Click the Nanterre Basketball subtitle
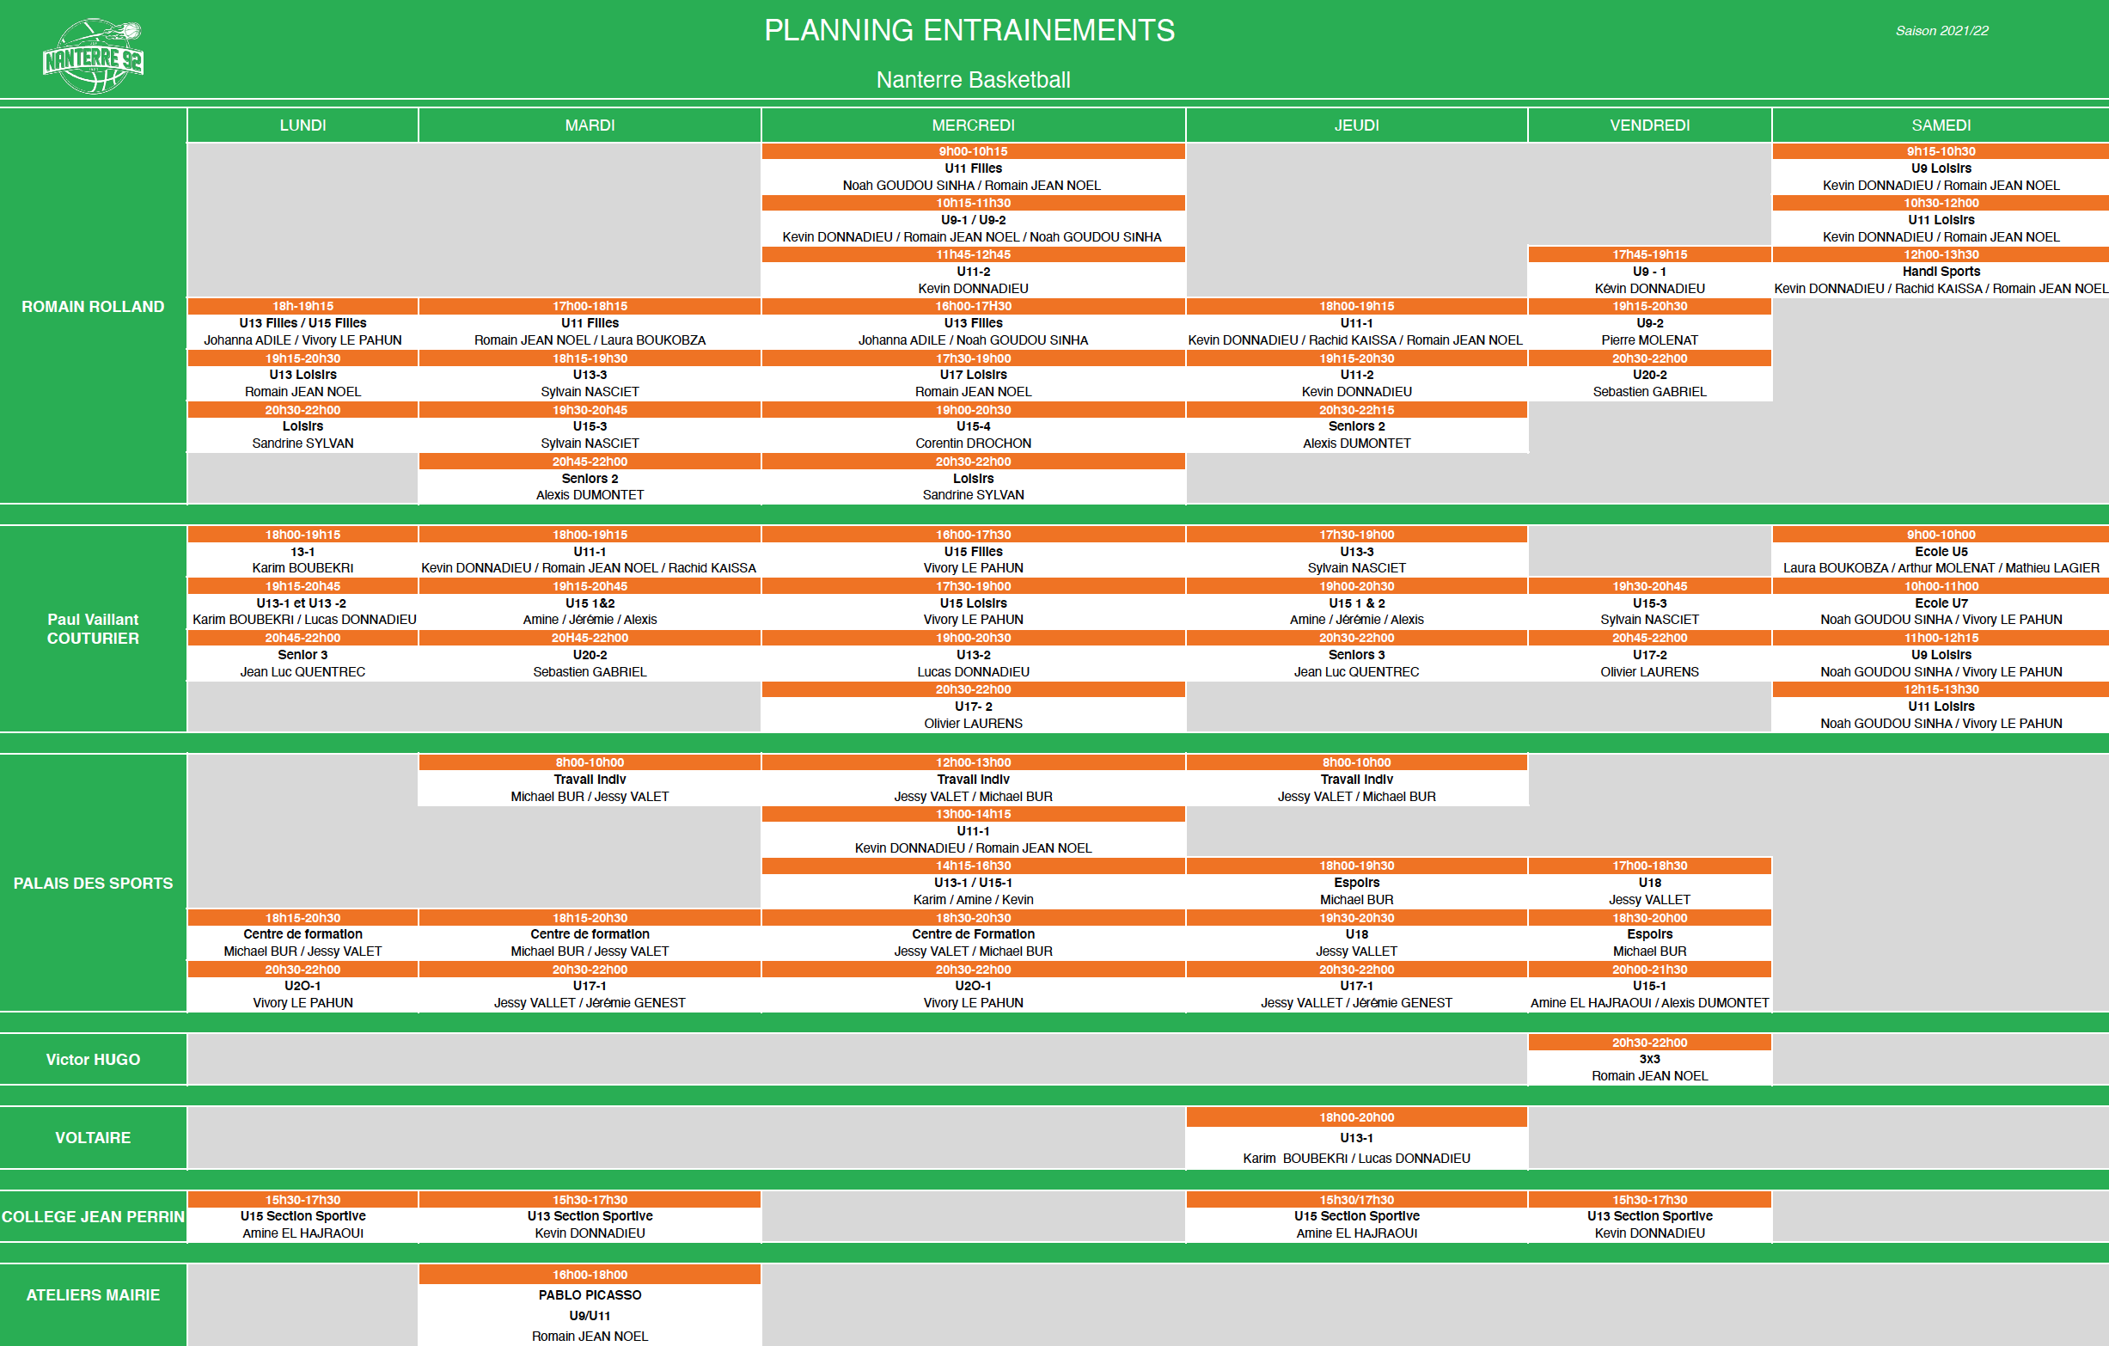Viewport: 2109px width, 1346px height. pyautogui.click(x=973, y=80)
